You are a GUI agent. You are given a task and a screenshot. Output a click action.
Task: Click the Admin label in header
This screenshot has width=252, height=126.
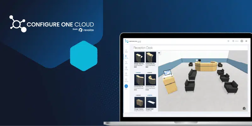[237, 41]
